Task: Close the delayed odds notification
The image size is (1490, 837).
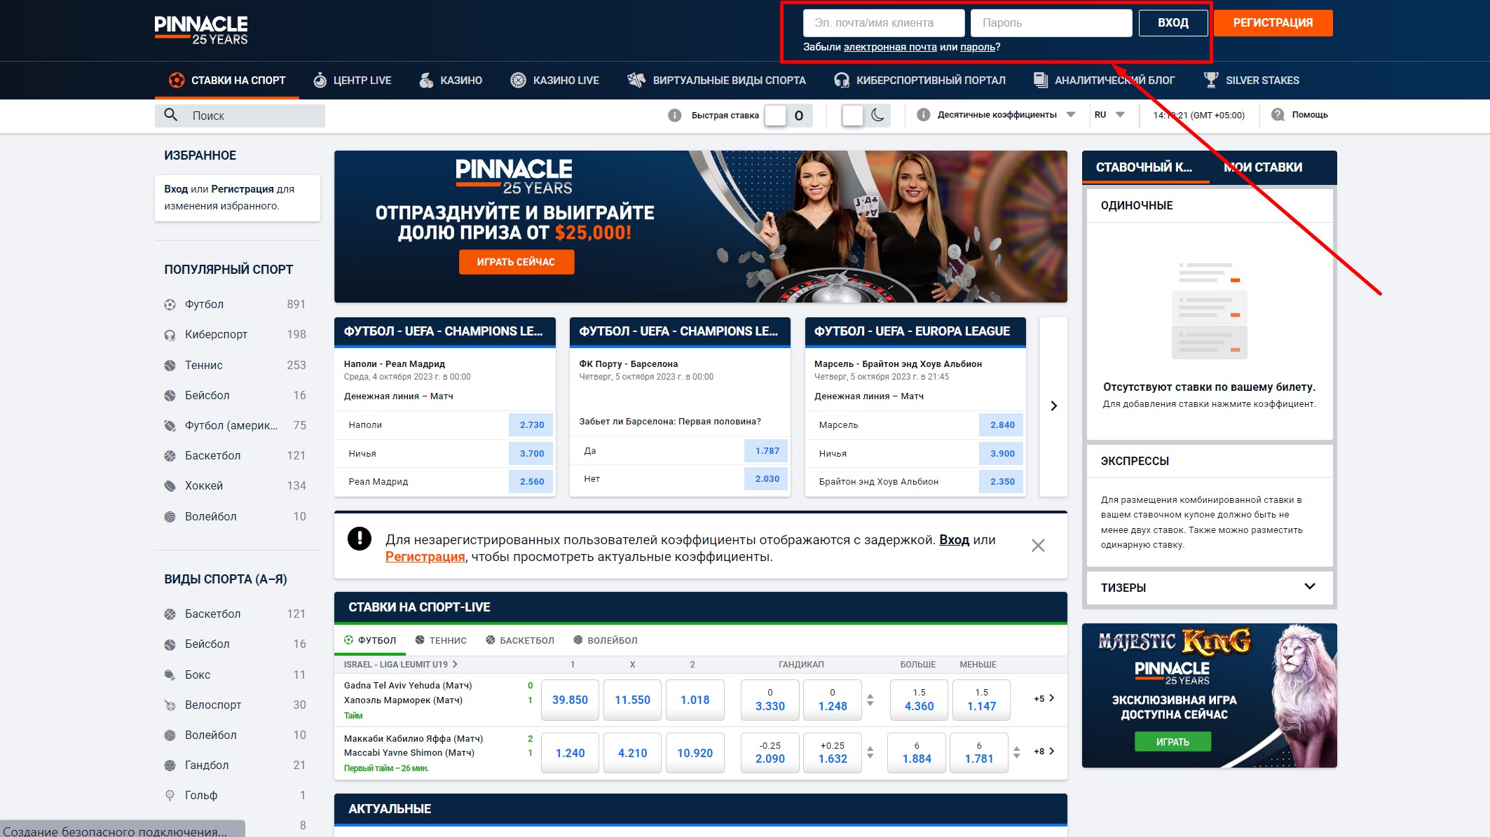Action: tap(1038, 546)
